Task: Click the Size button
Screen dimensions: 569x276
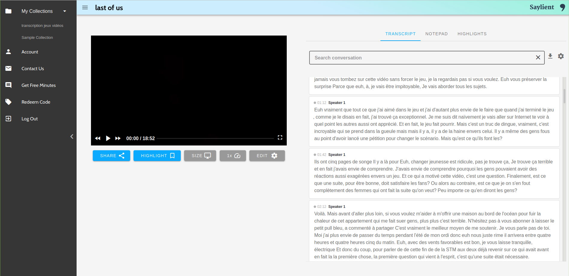Action: coord(200,156)
